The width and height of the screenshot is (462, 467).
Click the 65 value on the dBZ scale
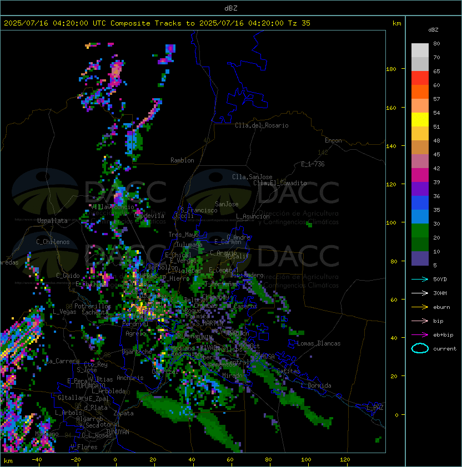(x=436, y=72)
